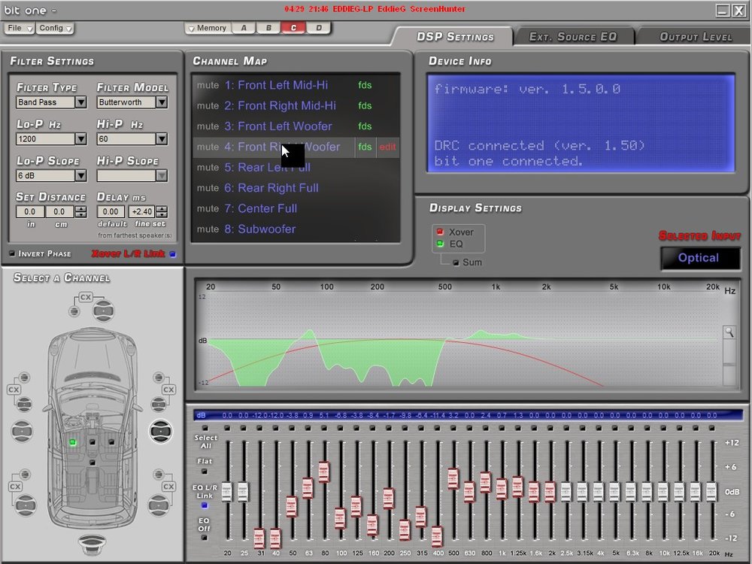Click the 20k Hz EQ slider handle
Image resolution: width=752 pixels, height=564 pixels.
pos(711,492)
